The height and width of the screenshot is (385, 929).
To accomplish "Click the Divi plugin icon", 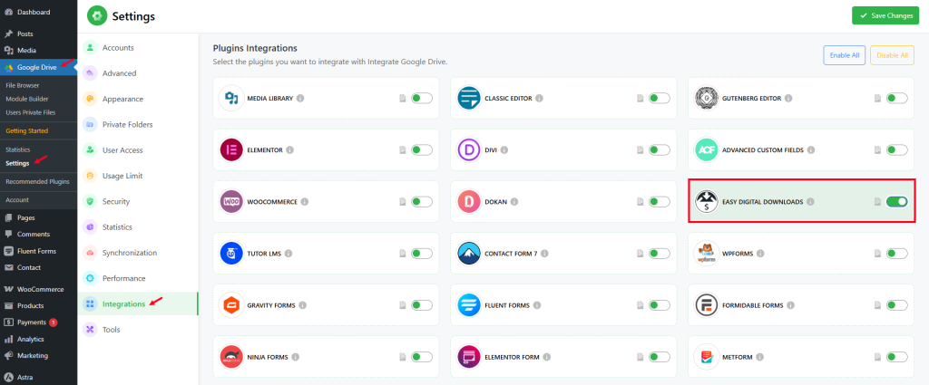I will [469, 150].
